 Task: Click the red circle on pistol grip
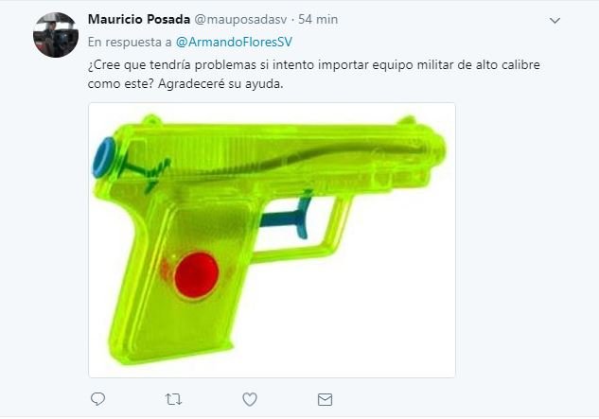coord(197,275)
